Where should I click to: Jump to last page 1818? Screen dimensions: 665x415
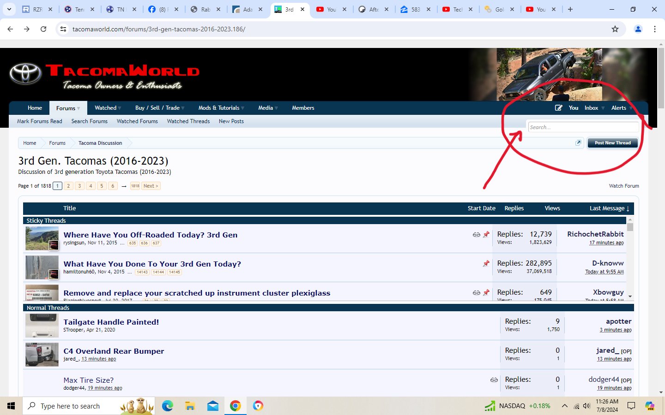point(135,186)
